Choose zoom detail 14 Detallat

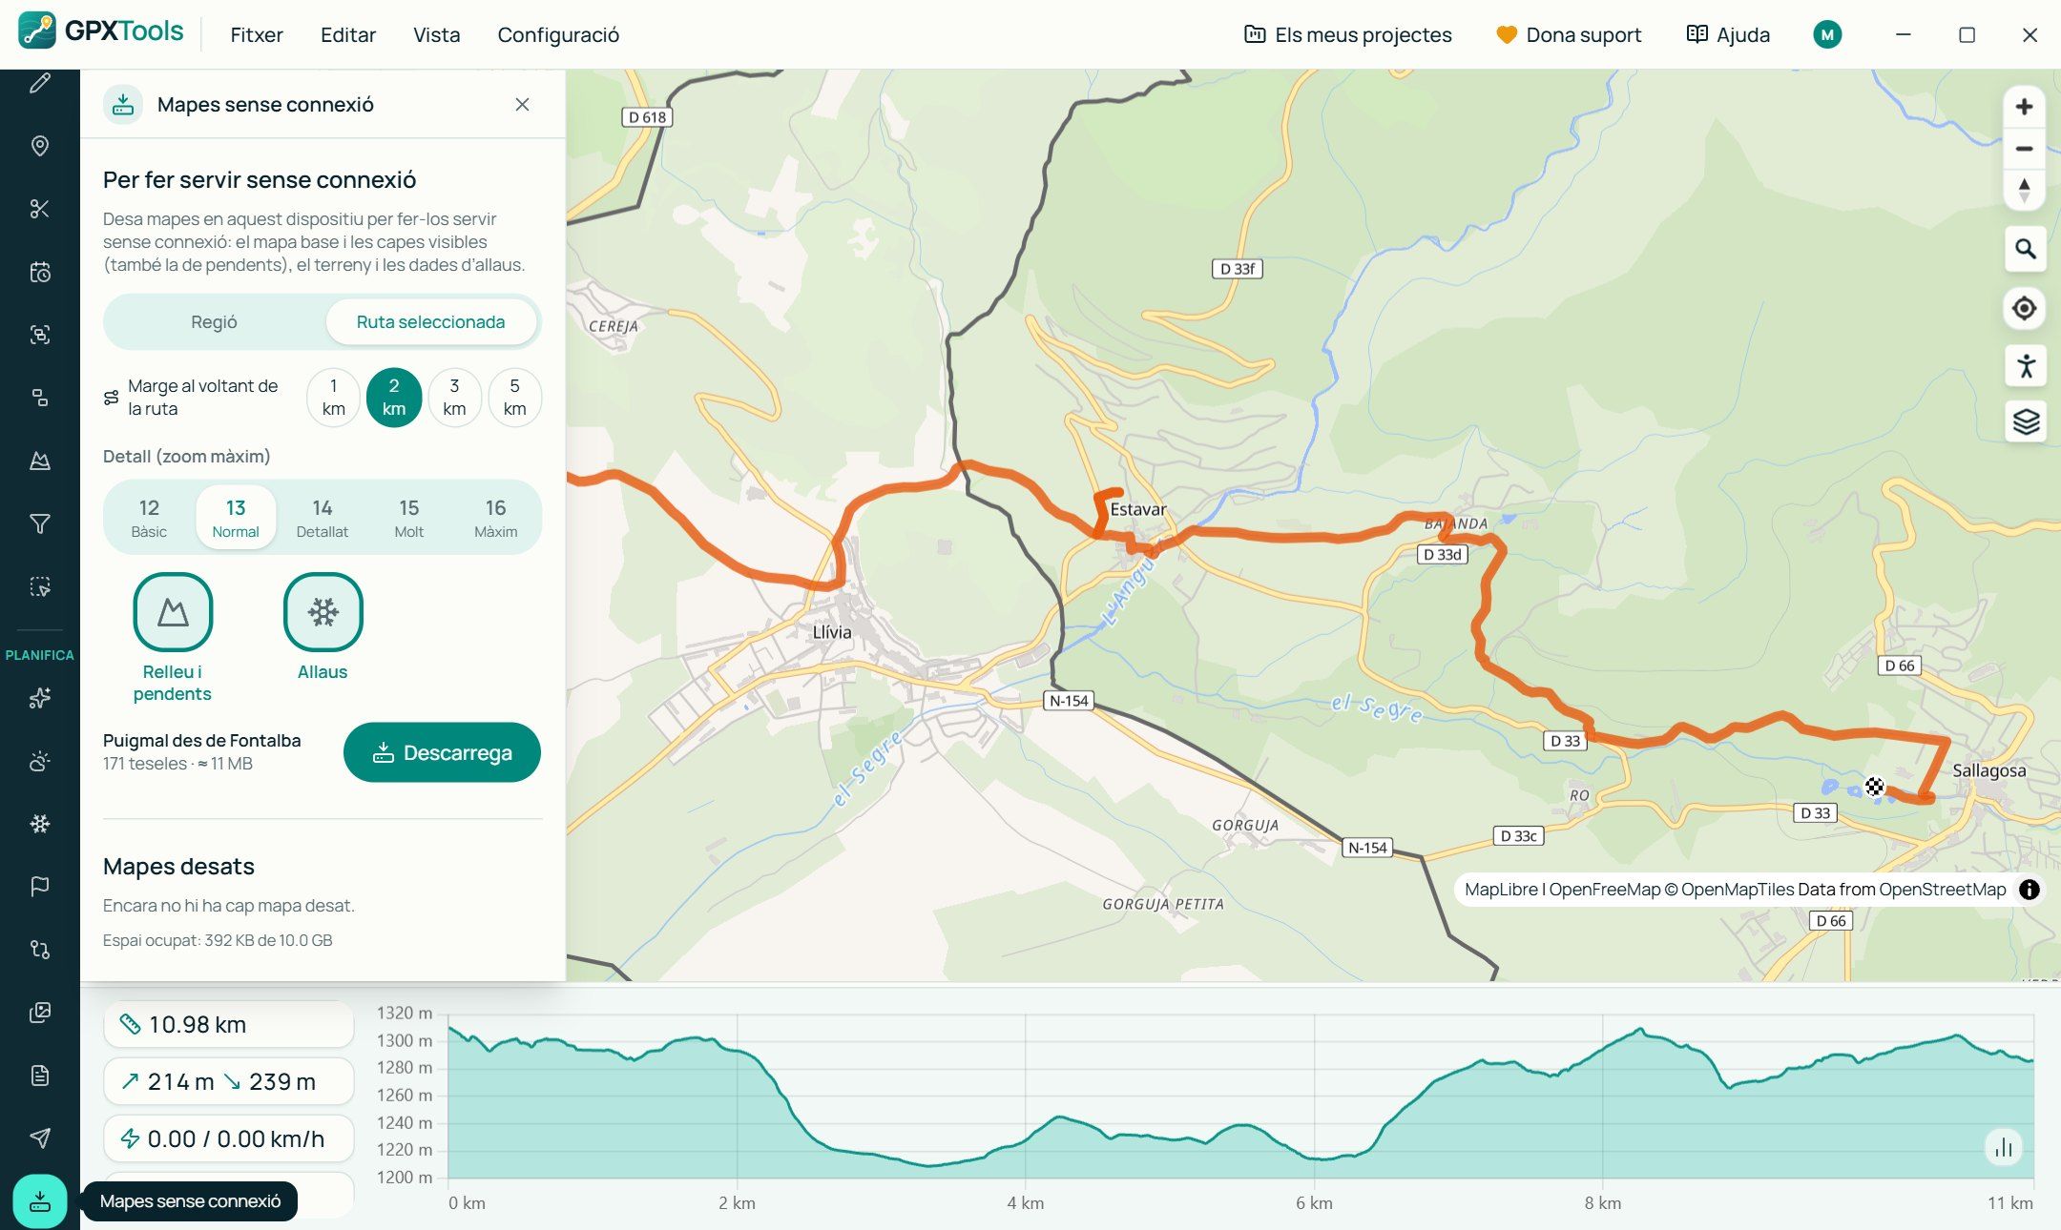coord(323,517)
